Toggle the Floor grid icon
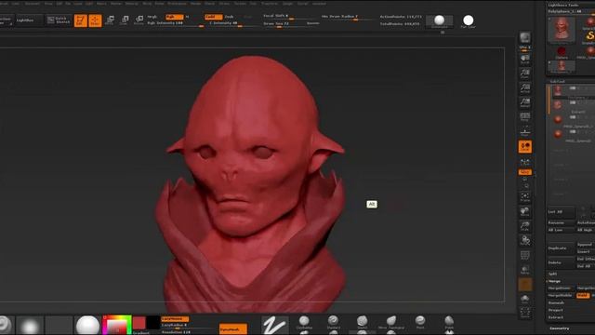This screenshot has height=335, width=595. coord(524,132)
